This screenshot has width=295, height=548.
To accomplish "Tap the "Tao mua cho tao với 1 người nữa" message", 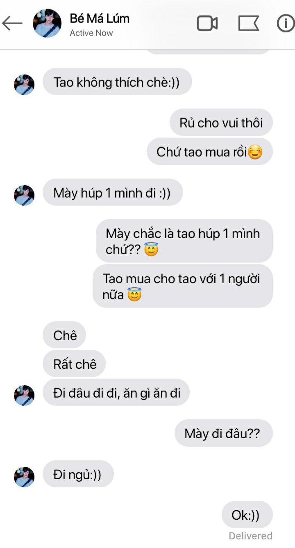I will pyautogui.click(x=183, y=286).
